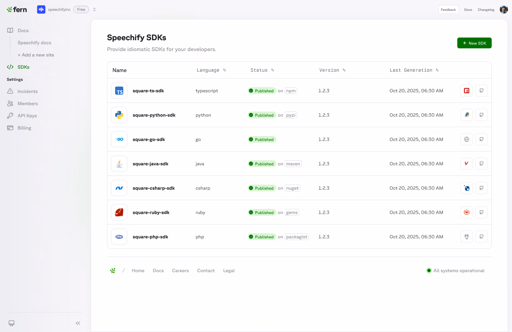
Task: Select Docs in the sidebar
Action: pyautogui.click(x=23, y=30)
